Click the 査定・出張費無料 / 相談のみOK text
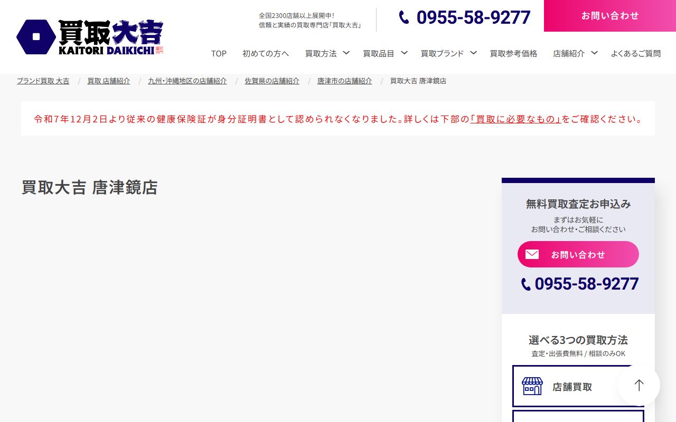Image resolution: width=676 pixels, height=422 pixels. 578,353
